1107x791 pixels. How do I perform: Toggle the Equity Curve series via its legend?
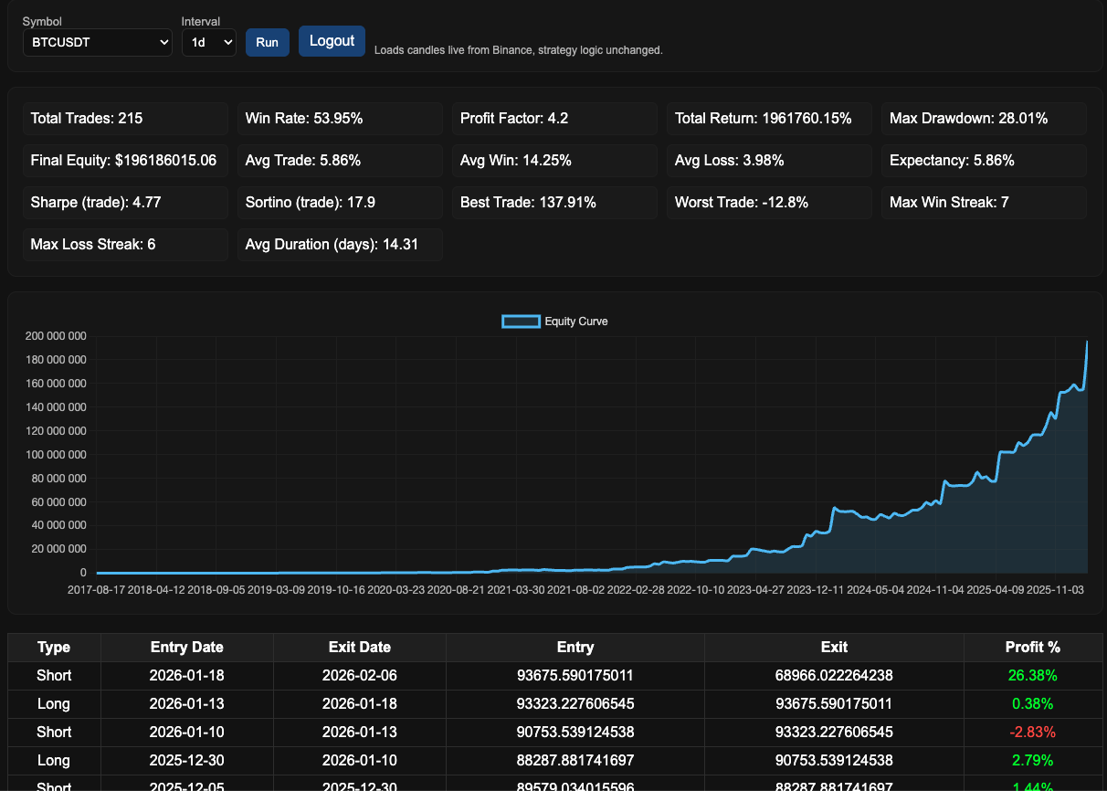(x=575, y=321)
